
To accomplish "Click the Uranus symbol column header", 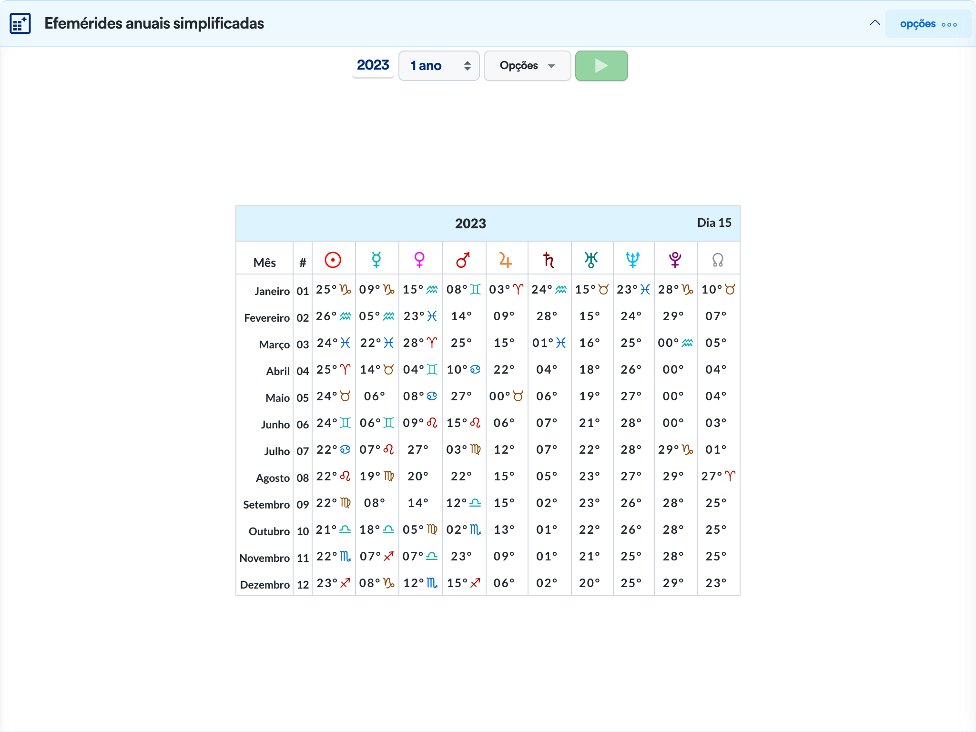I will [x=591, y=260].
